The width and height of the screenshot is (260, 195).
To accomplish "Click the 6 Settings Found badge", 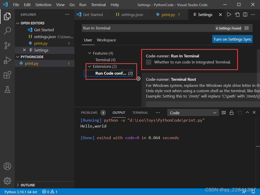I will click(x=228, y=28).
